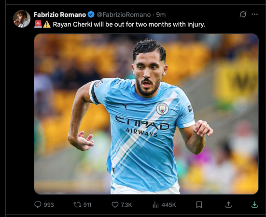This screenshot has width=266, height=217.
Task: Open the @FabrizioRomano handle link
Action: 124,15
